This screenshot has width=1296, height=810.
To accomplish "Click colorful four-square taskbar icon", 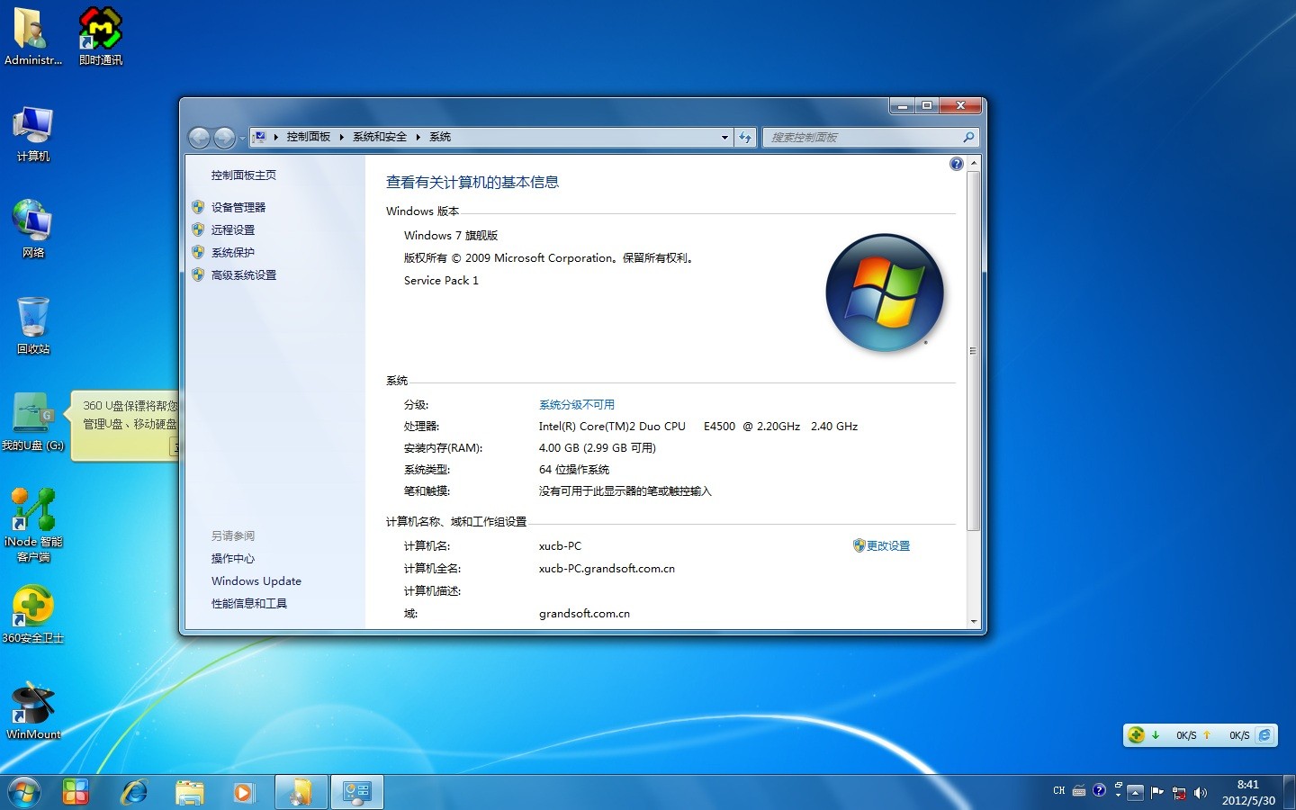I will [76, 792].
